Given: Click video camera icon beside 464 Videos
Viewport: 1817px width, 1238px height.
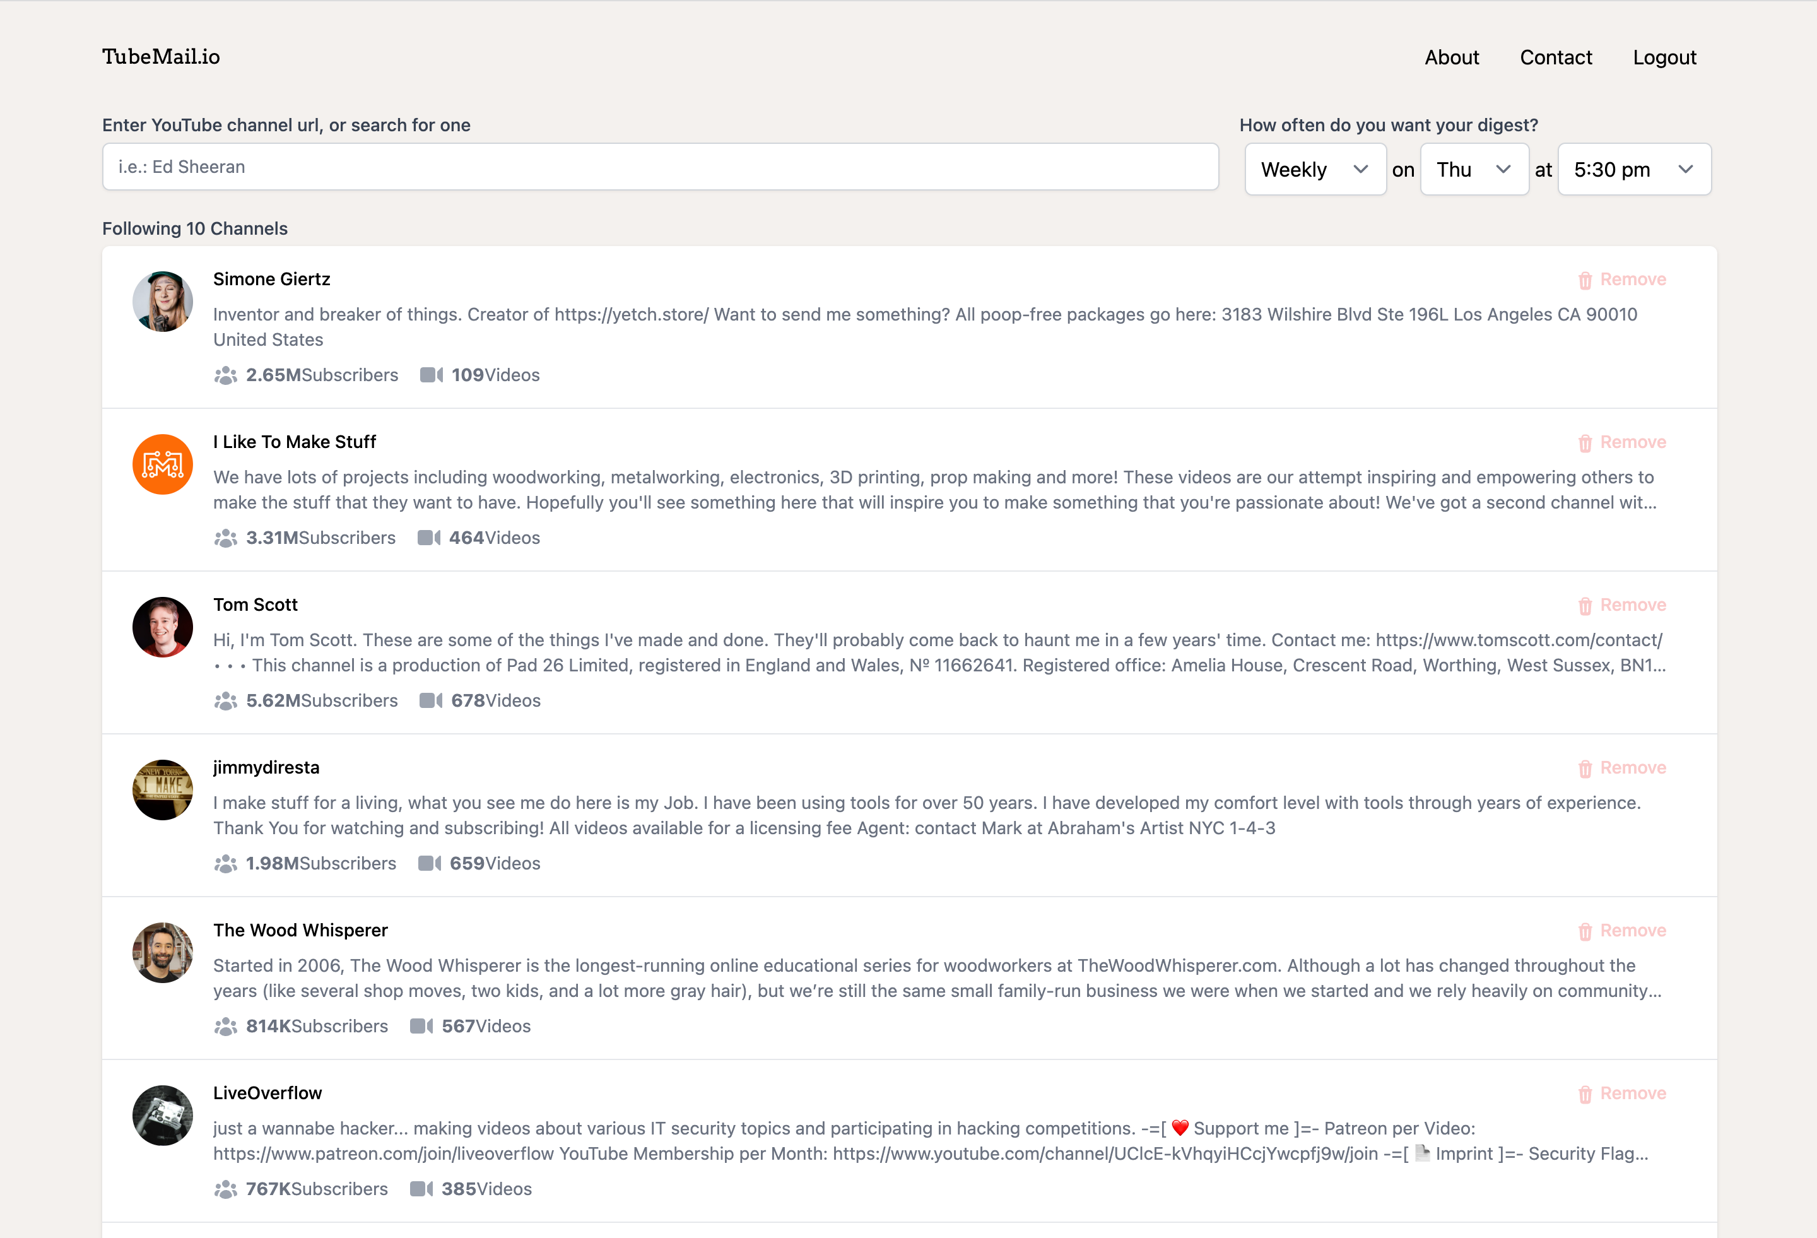Looking at the screenshot, I should [429, 538].
